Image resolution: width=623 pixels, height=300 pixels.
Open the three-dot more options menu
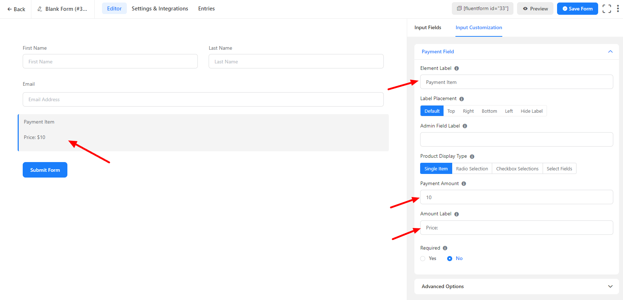[618, 9]
